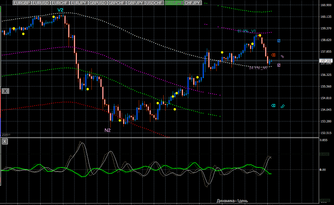Click the cyan delete-tag icon
This screenshot has height=205, width=334.
tap(273, 105)
